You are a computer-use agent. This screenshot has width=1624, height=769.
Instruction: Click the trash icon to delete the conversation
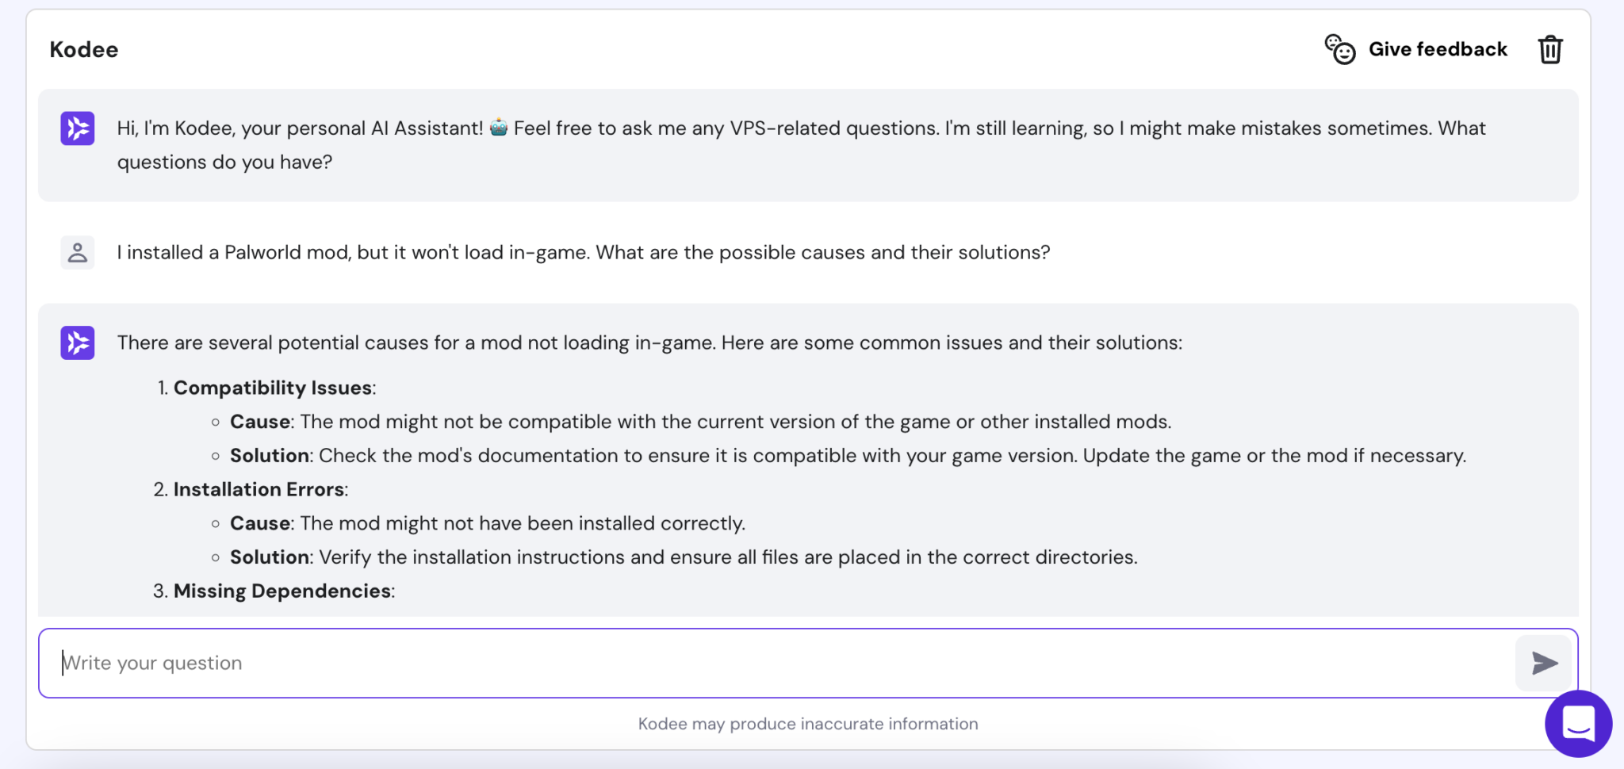(x=1549, y=48)
